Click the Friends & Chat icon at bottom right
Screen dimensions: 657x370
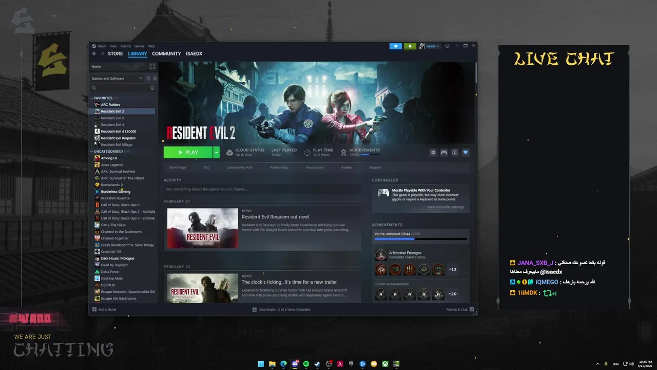pos(471,309)
